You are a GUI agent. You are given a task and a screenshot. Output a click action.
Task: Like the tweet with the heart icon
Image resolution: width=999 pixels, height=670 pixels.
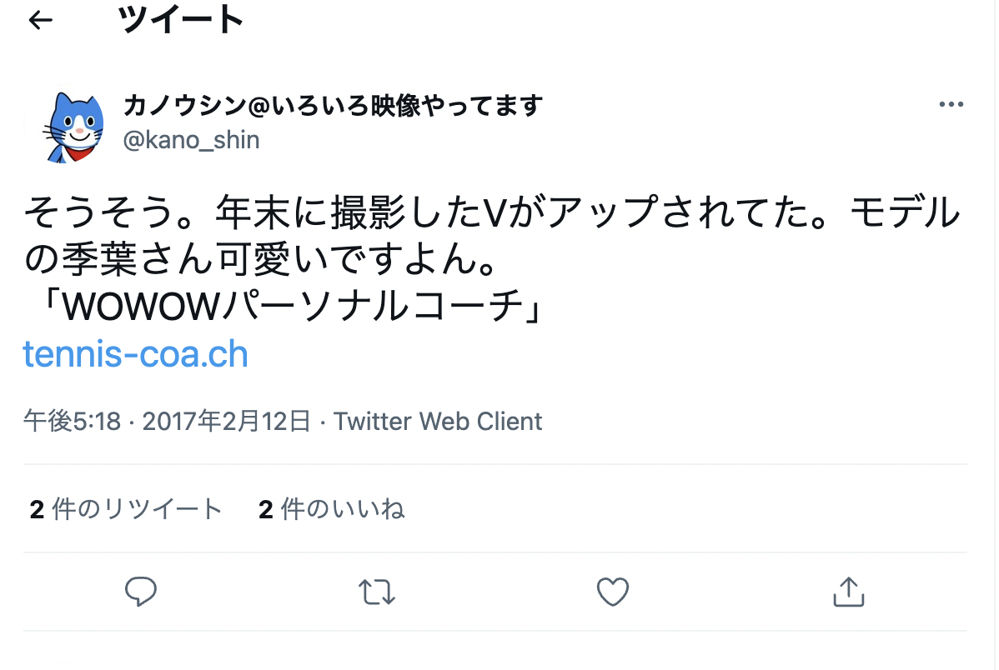[x=613, y=592]
